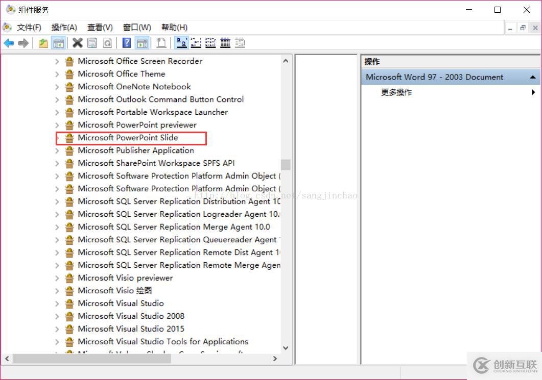
Task: Select Microsoft Visio previewer entry
Action: [x=125, y=277]
